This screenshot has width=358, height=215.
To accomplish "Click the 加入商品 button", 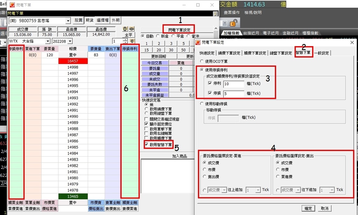I will coord(179,156).
